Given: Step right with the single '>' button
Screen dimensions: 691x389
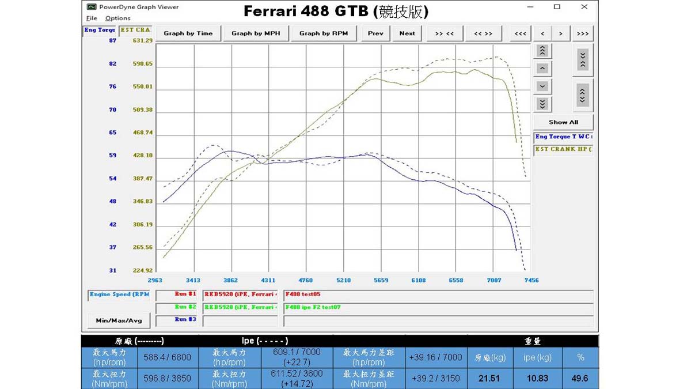Looking at the screenshot, I should (560, 33).
